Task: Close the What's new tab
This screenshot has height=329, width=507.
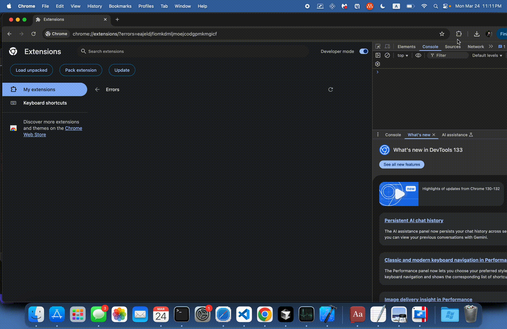Action: pyautogui.click(x=434, y=135)
